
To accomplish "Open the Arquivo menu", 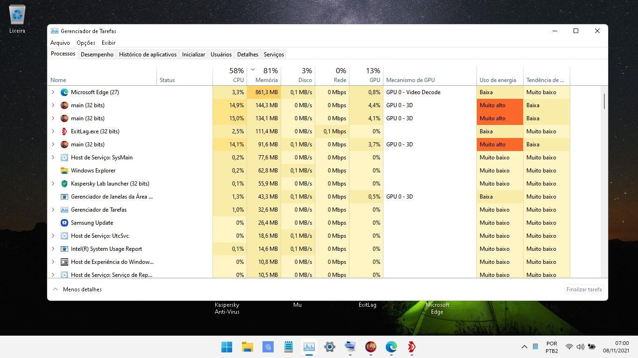I will click(x=60, y=43).
